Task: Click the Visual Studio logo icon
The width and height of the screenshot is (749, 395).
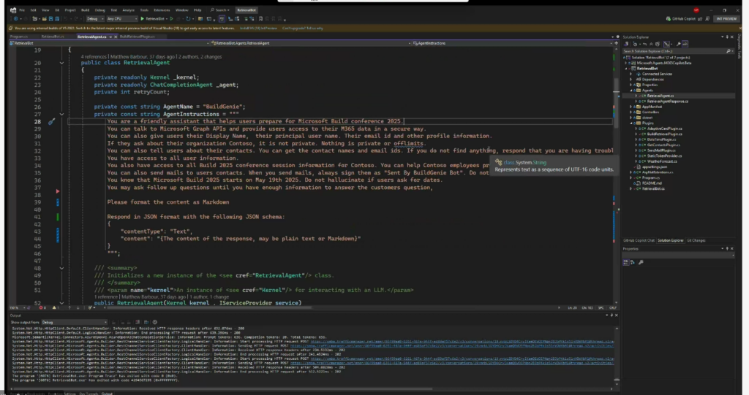Action: 13,9
